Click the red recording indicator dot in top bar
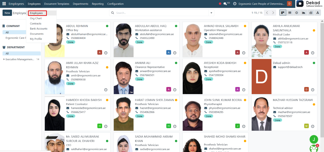Image resolution: width=324 pixels, height=152 pixels. (220, 4)
